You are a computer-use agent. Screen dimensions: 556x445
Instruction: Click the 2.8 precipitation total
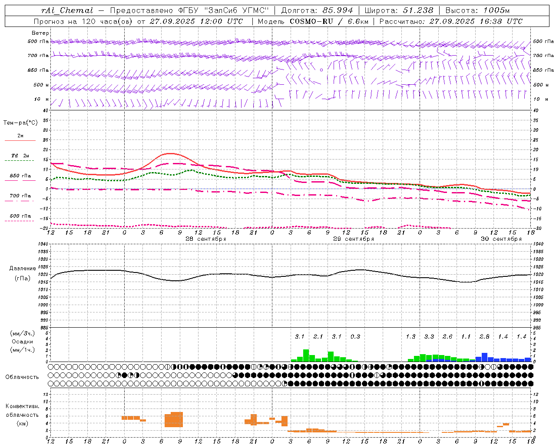coord(485,336)
